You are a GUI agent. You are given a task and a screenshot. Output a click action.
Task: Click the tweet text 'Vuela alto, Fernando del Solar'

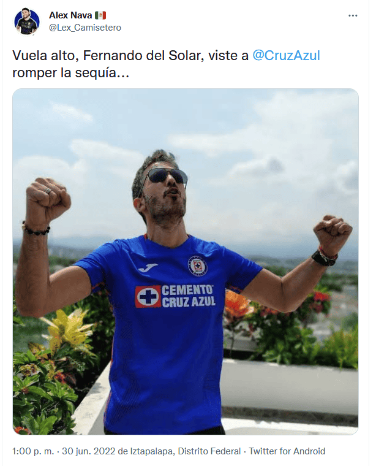click(x=107, y=56)
